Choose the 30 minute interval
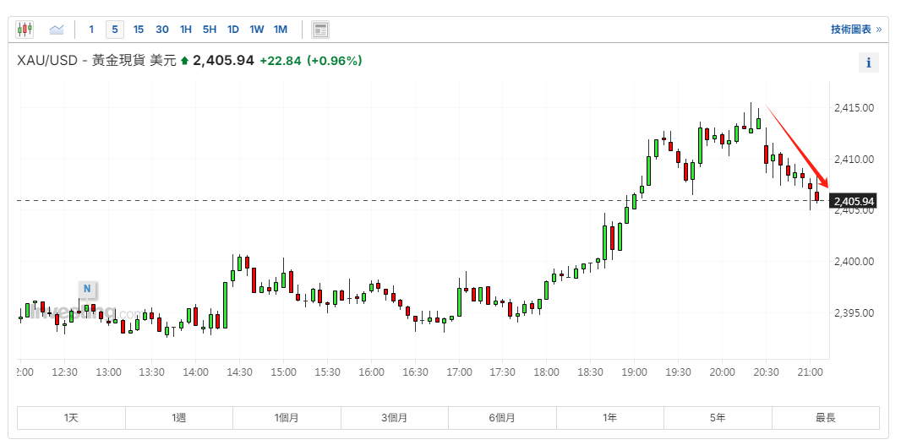This screenshot has height=445, width=901. 162,30
